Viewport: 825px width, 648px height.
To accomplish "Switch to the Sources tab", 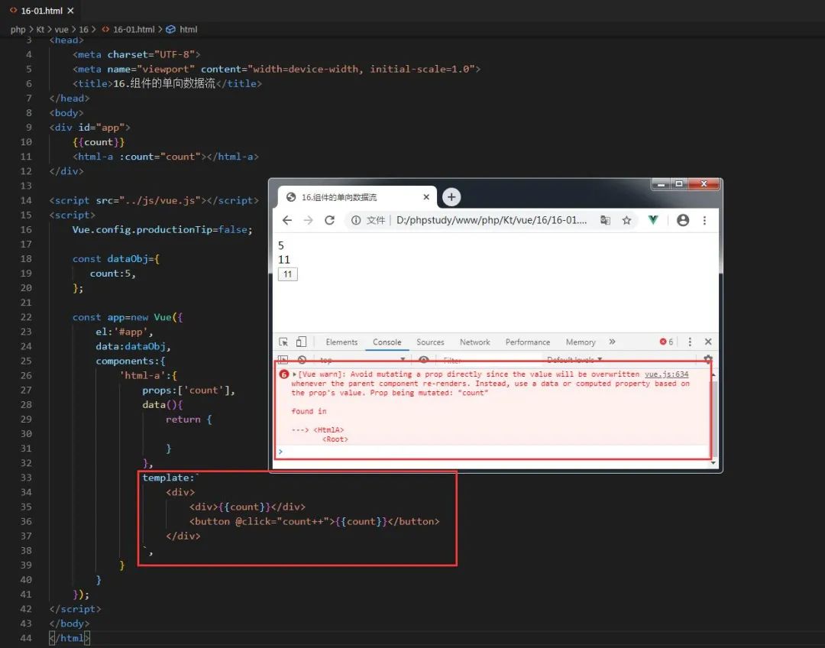I will (x=430, y=342).
